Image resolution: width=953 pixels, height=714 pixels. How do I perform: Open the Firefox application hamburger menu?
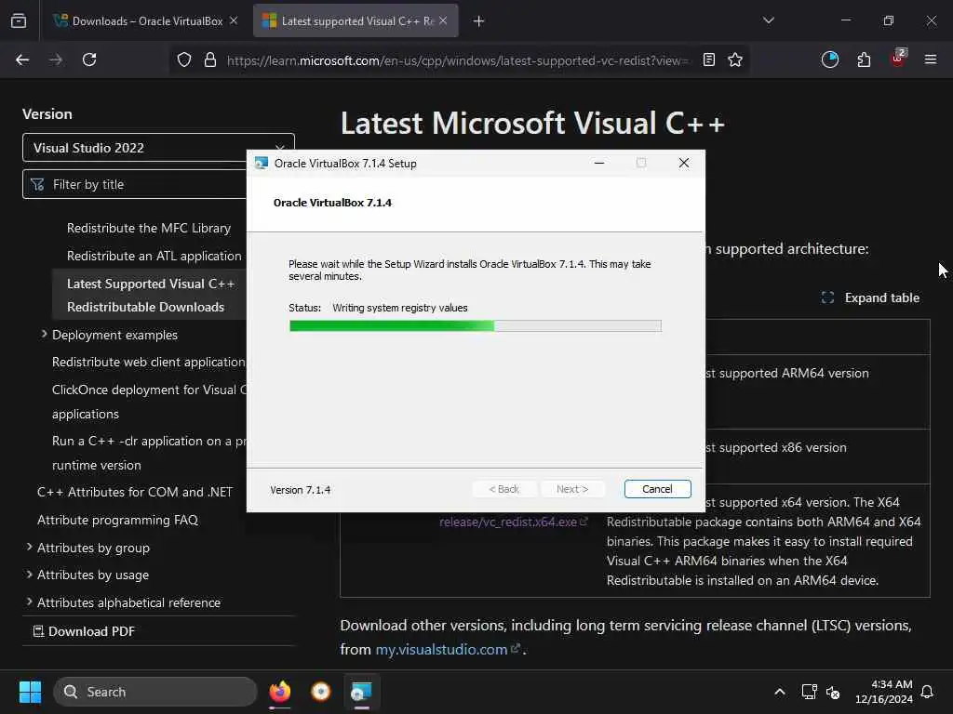coord(931,59)
